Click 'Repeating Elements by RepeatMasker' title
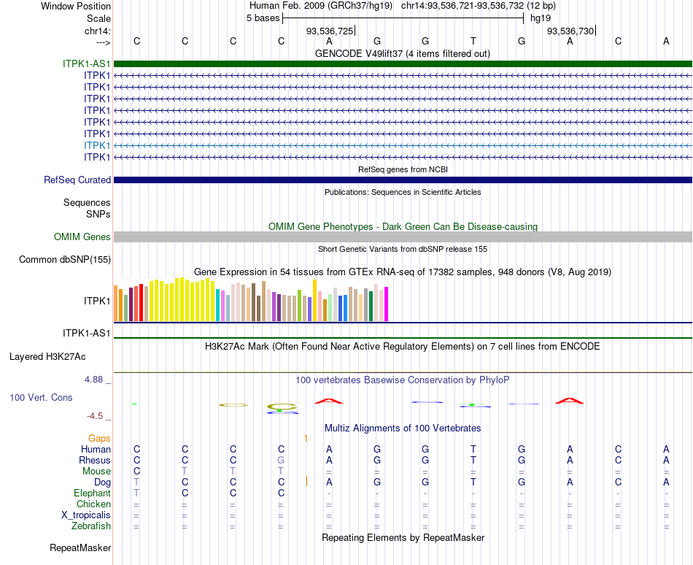This screenshot has width=693, height=565. click(403, 537)
